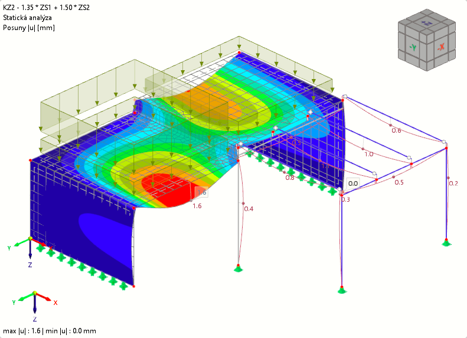Select the green support under the gray column
The width and height of the screenshot is (467, 338).
238,268
